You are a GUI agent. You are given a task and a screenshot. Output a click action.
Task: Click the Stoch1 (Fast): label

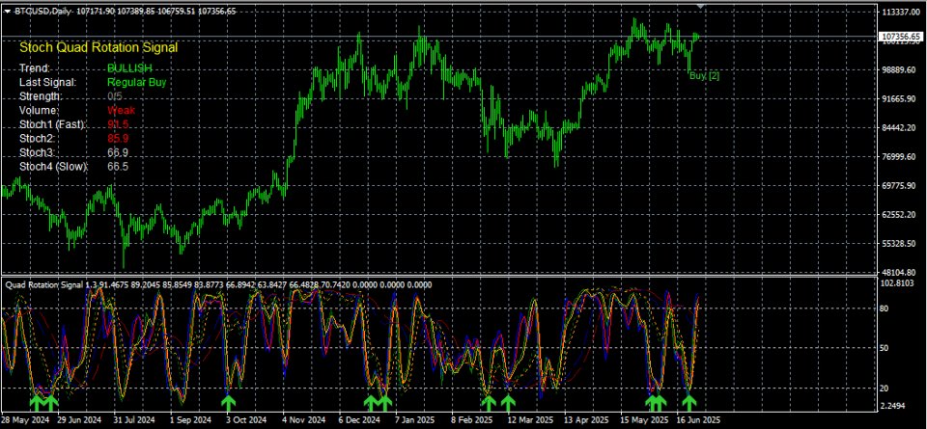tap(53, 124)
